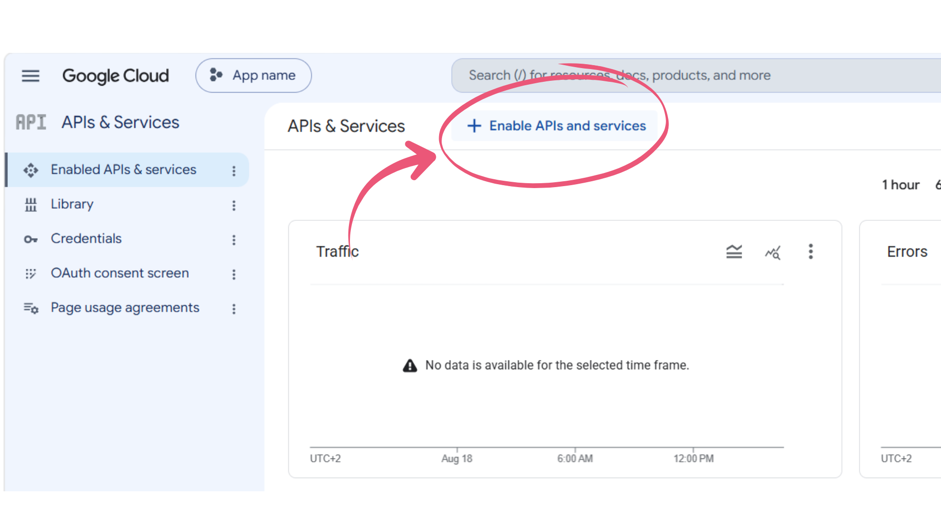Viewport: 941px width, 529px height.
Task: Open the three-dot menu beside Page usage agreements
Action: tap(234, 309)
